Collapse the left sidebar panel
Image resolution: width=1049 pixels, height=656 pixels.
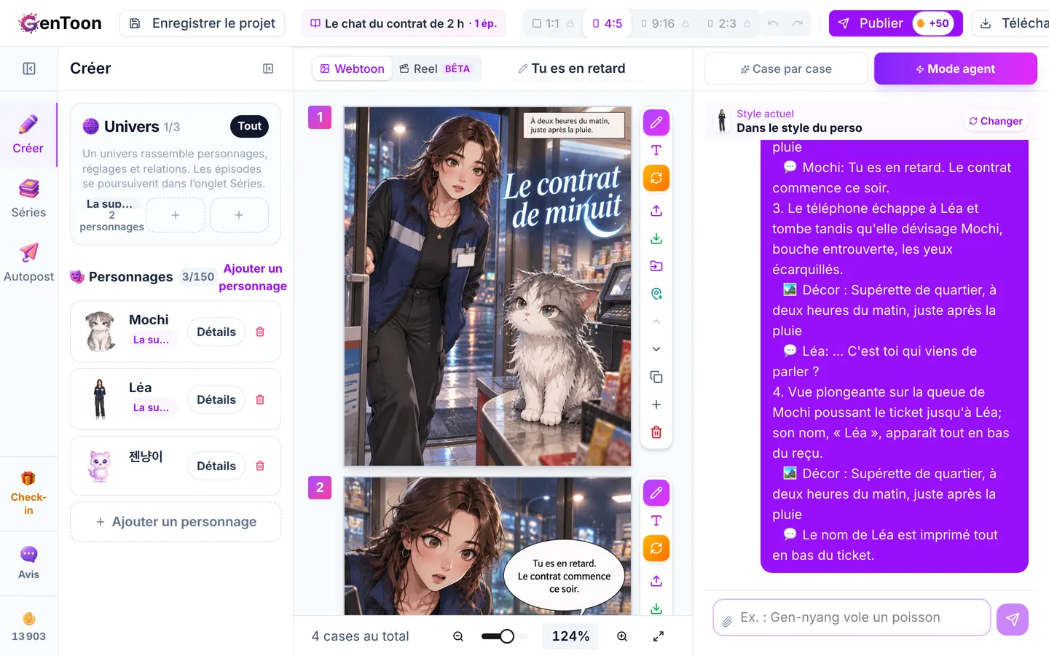pyautogui.click(x=29, y=69)
